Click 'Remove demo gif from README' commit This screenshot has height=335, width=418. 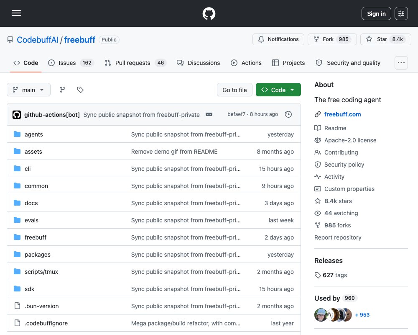[x=174, y=152]
